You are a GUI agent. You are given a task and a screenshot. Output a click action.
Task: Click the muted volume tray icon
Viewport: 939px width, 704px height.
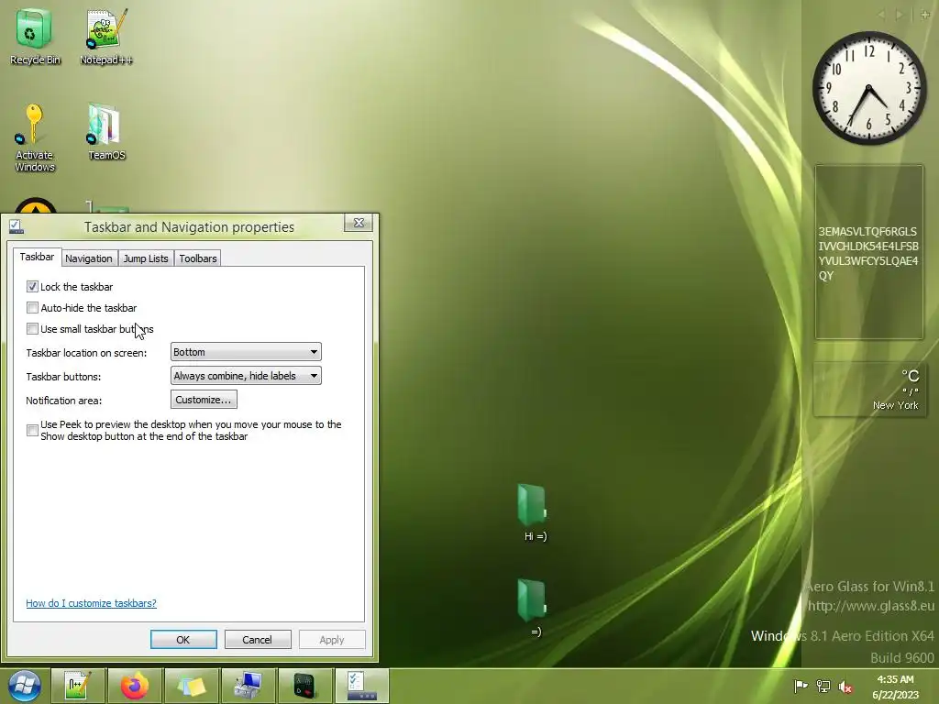(x=845, y=686)
